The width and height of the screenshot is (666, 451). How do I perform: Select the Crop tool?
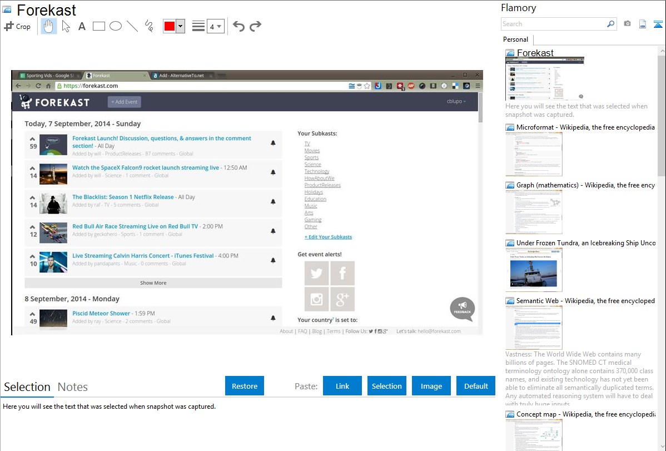17,26
